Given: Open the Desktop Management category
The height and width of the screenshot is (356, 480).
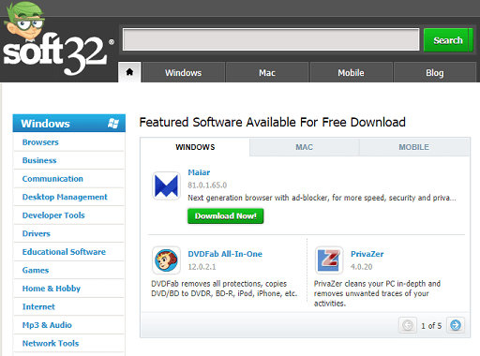Looking at the screenshot, I should [65, 197].
